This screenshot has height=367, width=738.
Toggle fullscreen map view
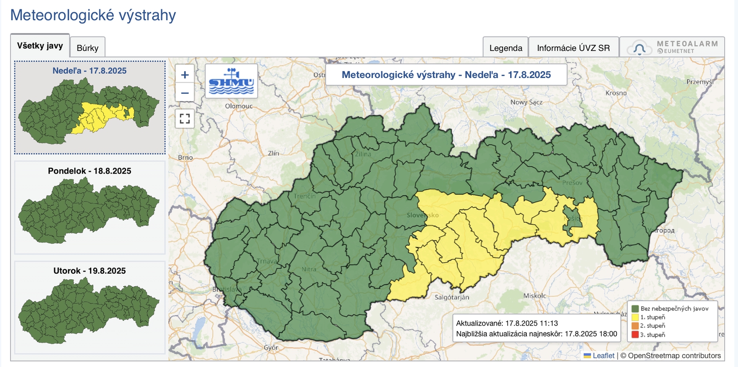[184, 119]
